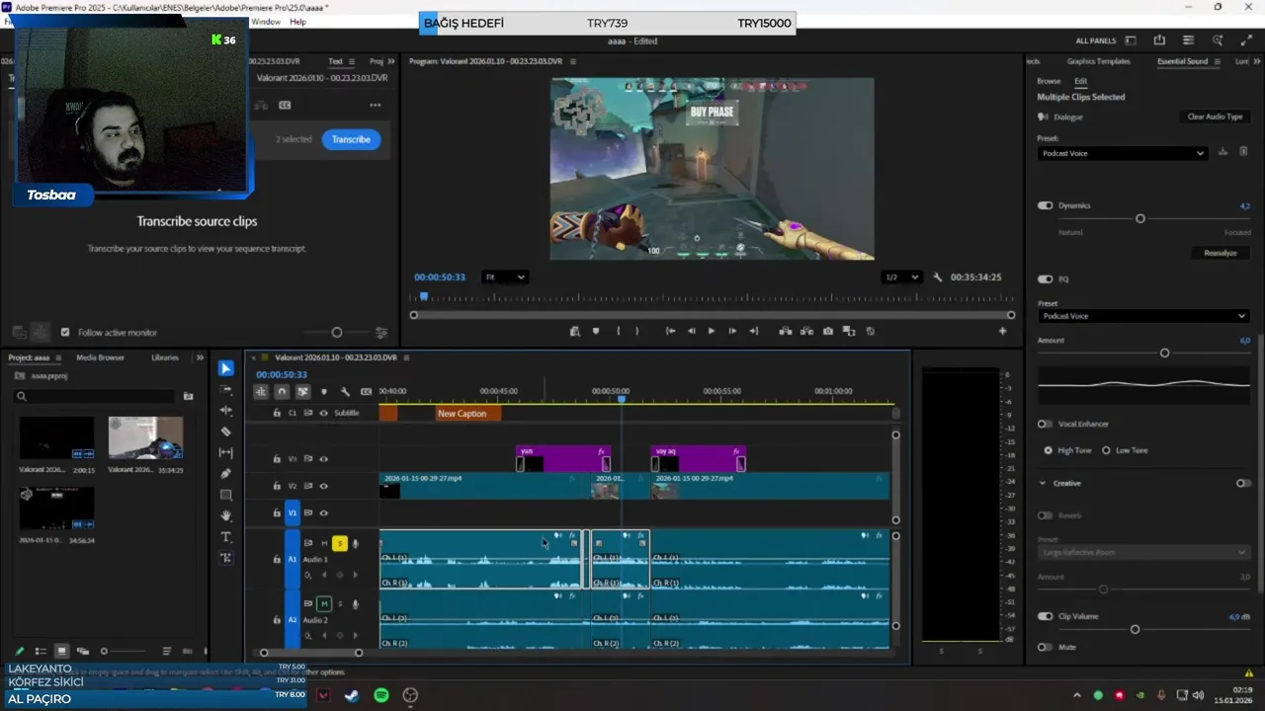Select the Track Select Forward tool
This screenshot has width=1265, height=711.
226,390
